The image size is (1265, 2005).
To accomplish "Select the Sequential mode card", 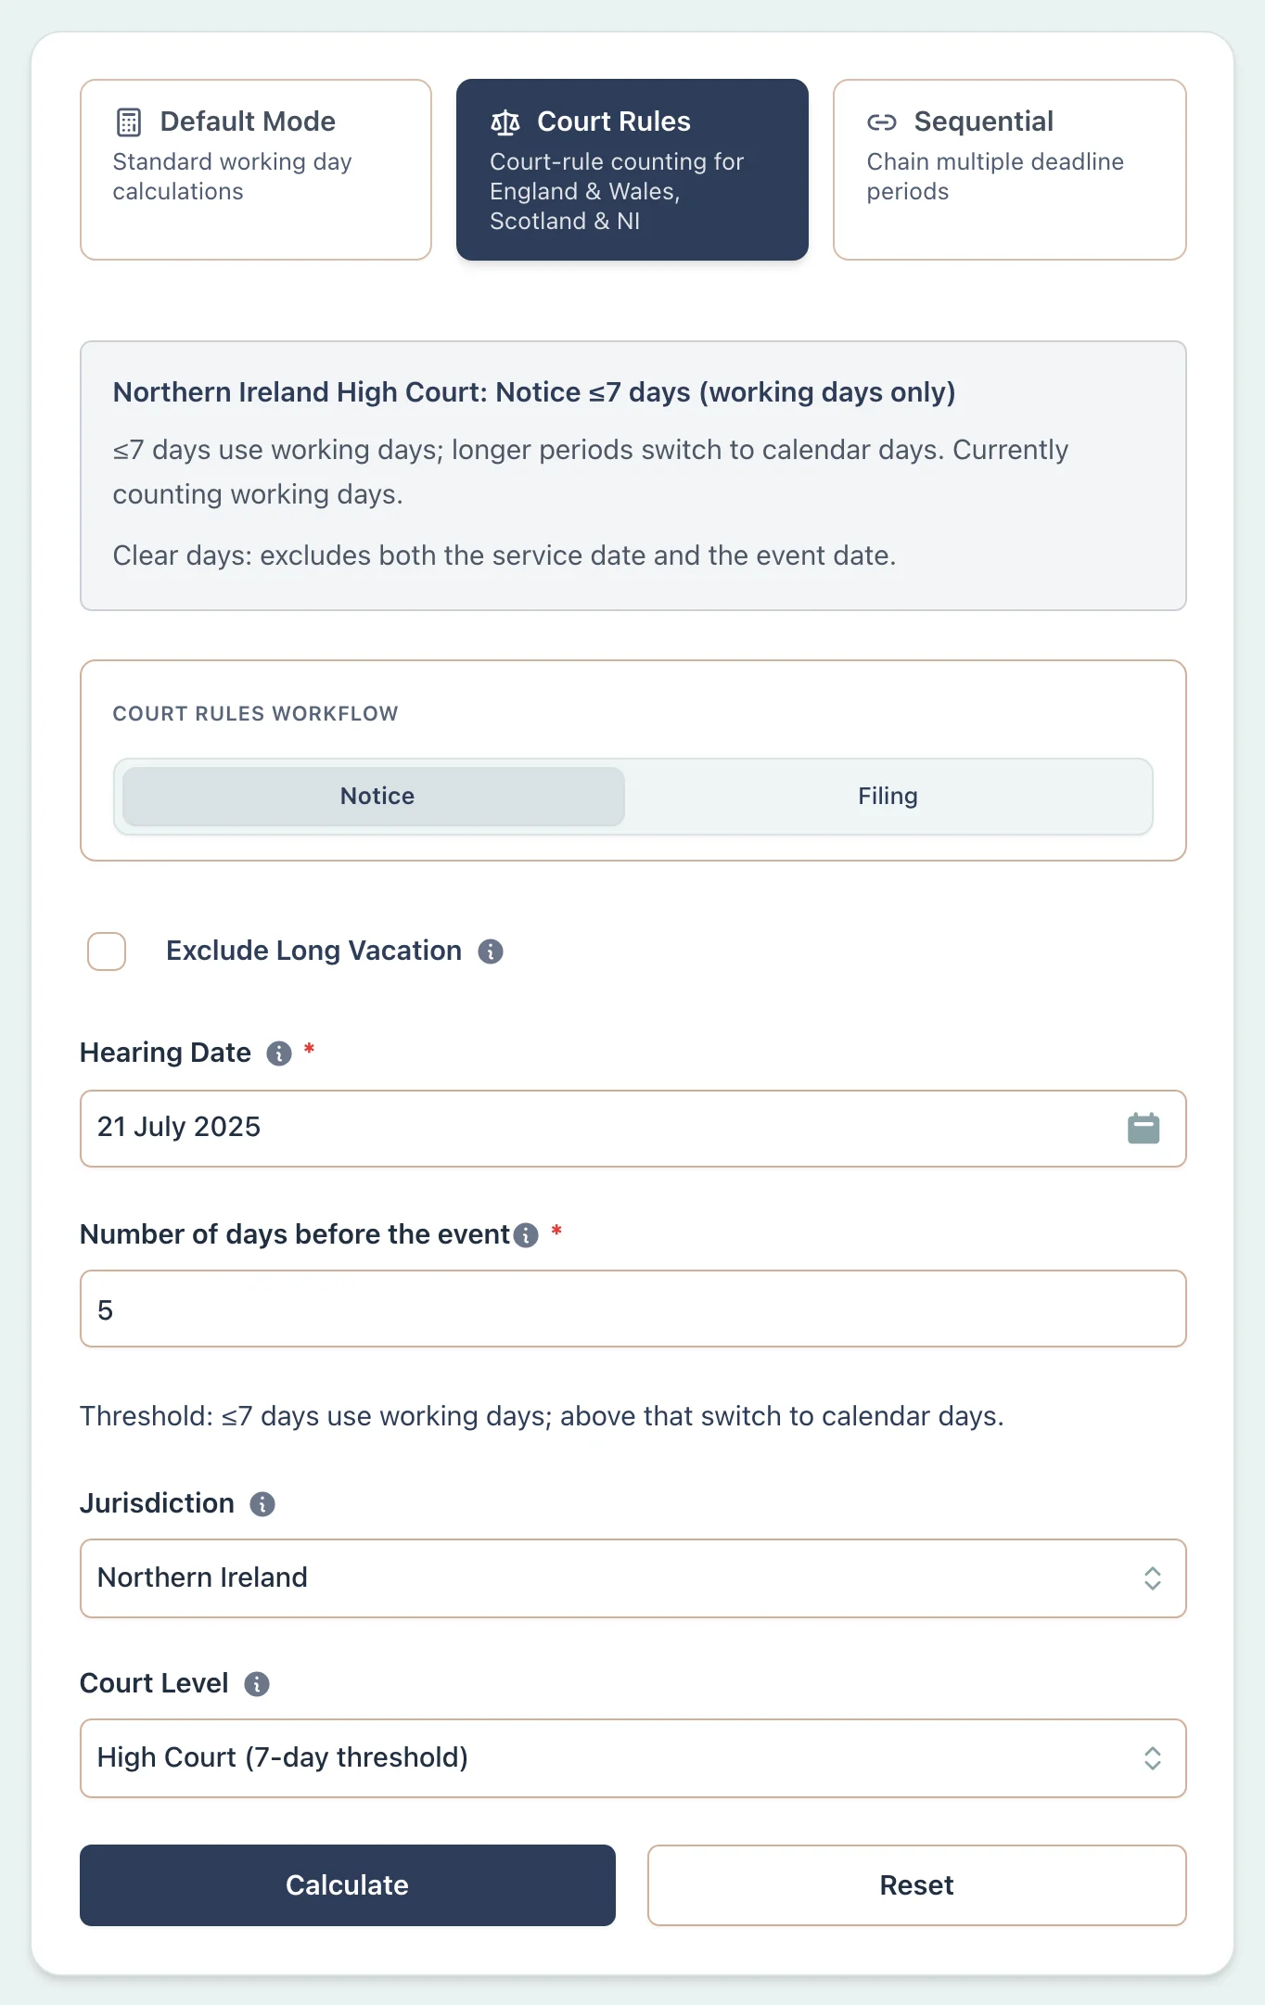I will (1009, 169).
